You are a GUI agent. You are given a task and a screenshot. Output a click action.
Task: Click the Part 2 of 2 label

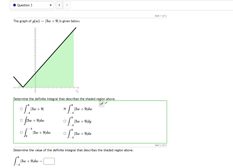[x=161, y=145]
